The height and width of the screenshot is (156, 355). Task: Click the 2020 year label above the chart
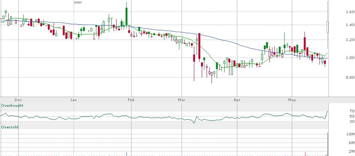(x=78, y=3)
